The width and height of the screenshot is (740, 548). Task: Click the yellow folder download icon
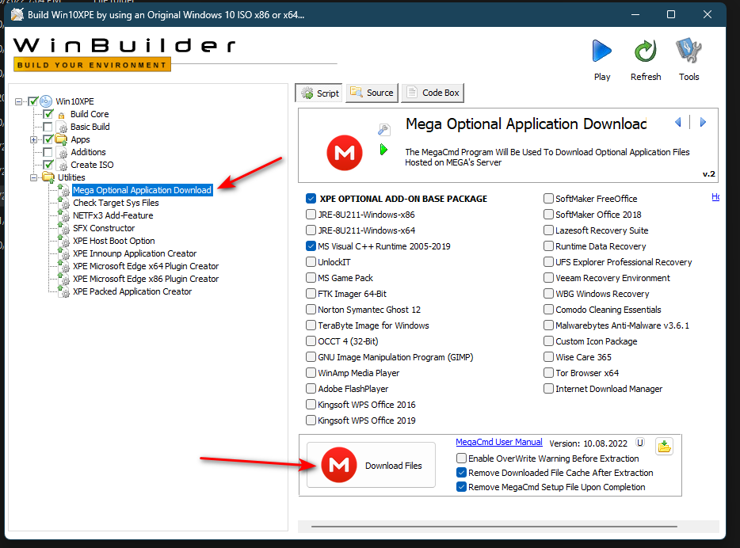664,446
